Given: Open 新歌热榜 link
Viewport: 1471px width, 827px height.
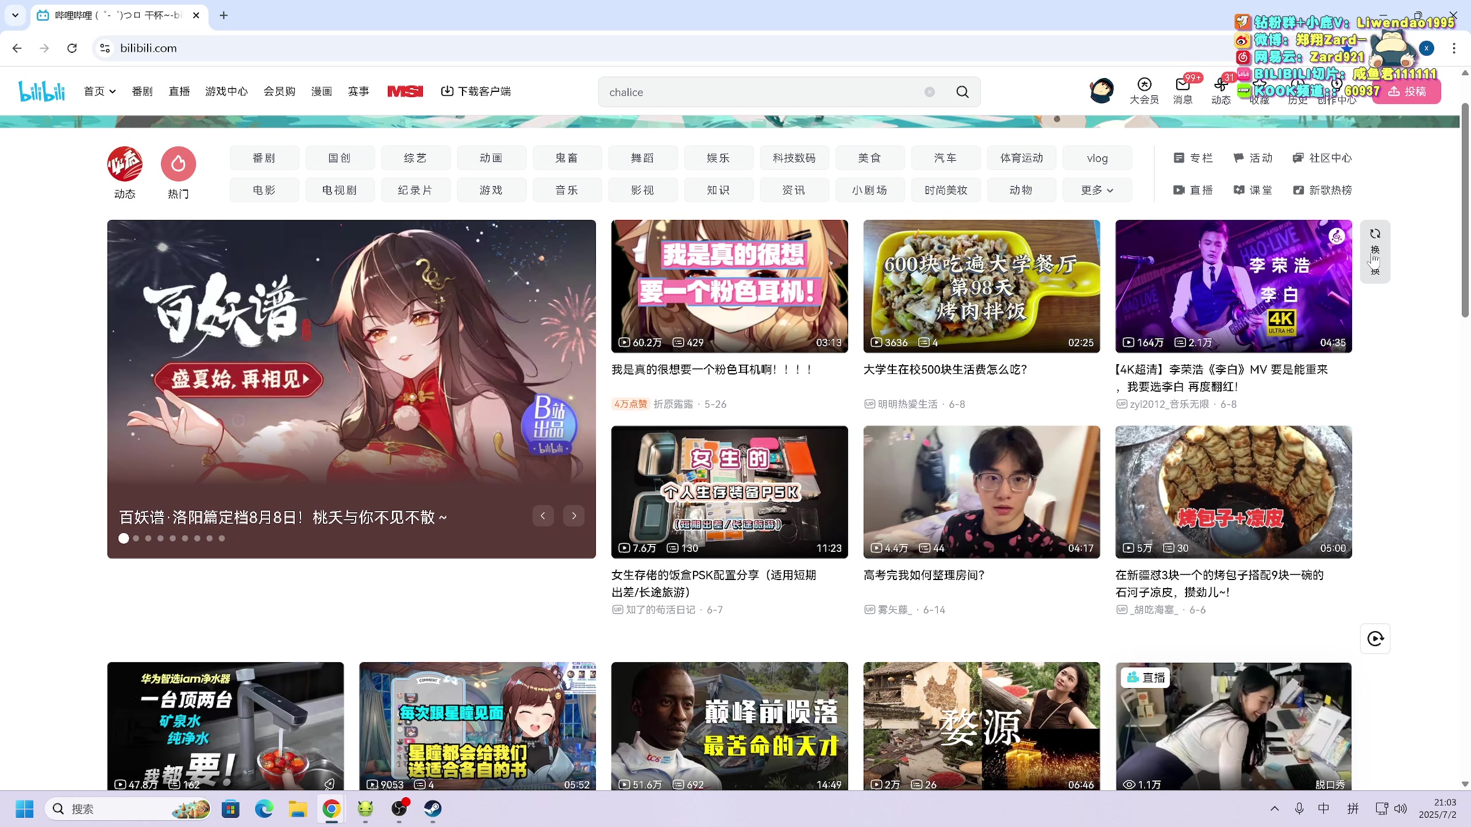Looking at the screenshot, I should tap(1322, 190).
